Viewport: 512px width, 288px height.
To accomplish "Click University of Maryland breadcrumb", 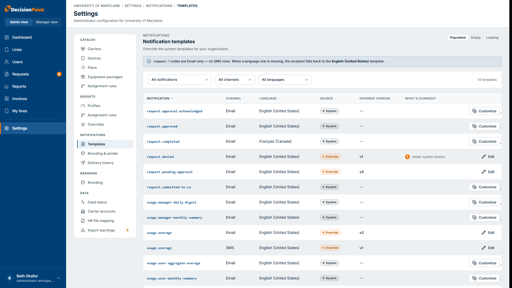I will click(97, 6).
